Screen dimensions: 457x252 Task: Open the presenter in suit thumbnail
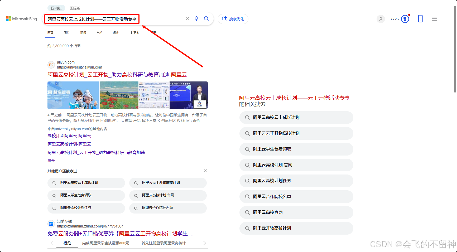click(x=189, y=95)
